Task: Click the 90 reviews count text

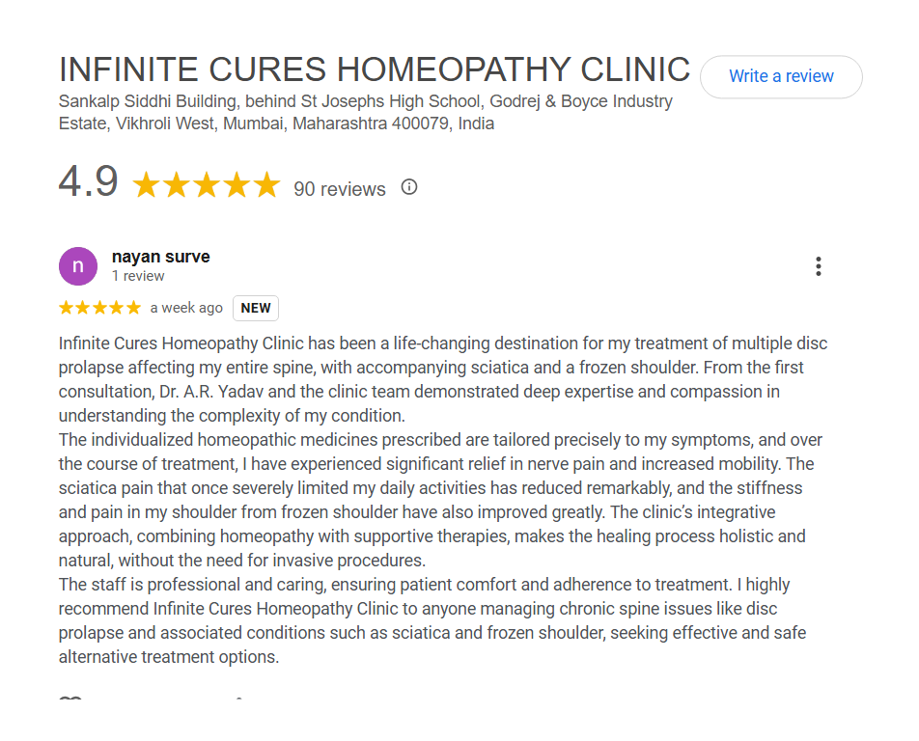Action: (339, 189)
